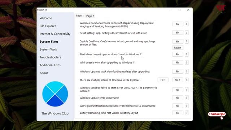Fix Windows Sandbox failed to start
The height and width of the screenshot is (130, 231).
pos(178,90)
